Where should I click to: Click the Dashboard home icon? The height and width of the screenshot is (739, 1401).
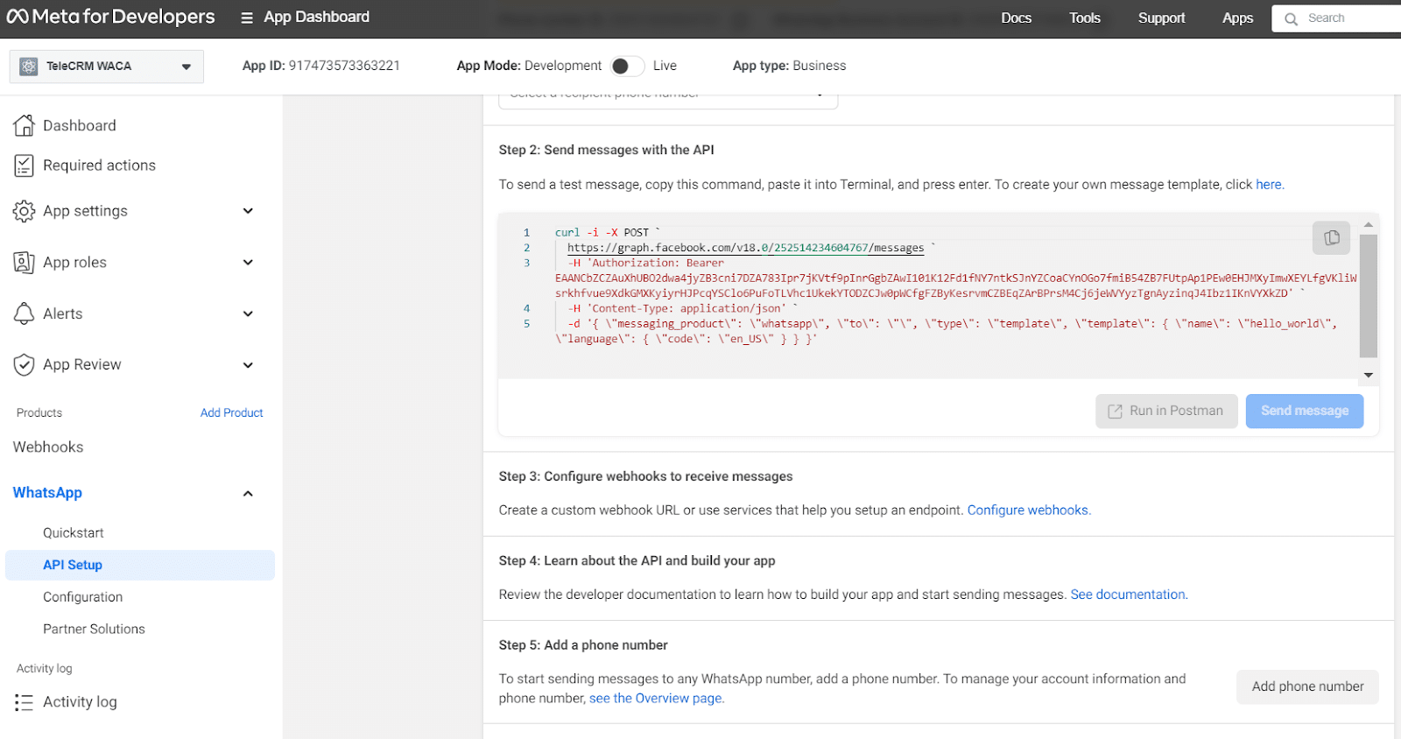pos(25,125)
